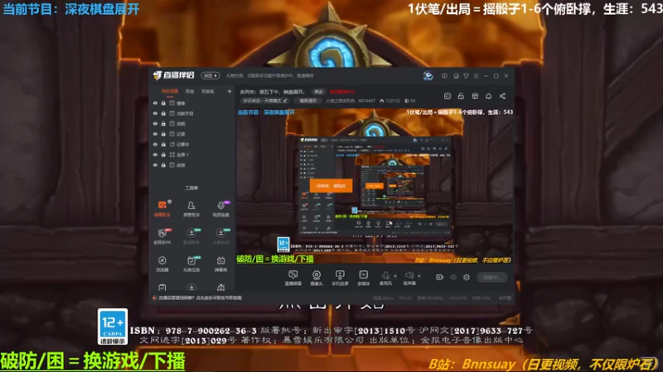Open the 房管助手 room manager tool
The image size is (663, 372).
(191, 209)
